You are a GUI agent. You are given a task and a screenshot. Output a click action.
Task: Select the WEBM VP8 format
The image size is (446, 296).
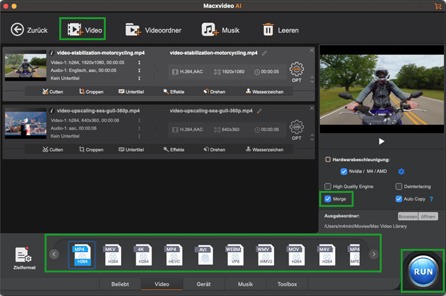(x=234, y=255)
